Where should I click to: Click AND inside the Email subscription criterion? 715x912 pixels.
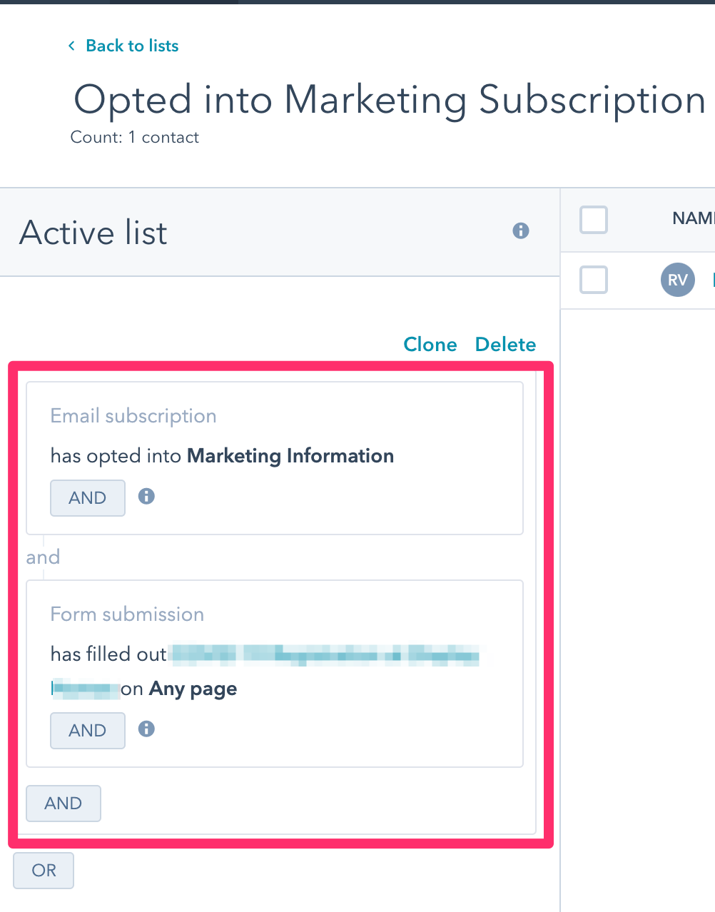click(87, 497)
